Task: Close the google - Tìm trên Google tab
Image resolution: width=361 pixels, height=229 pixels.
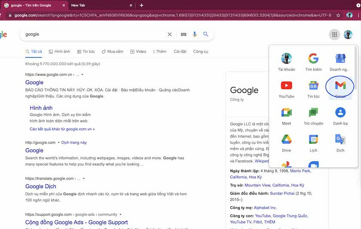Action: pos(64,5)
